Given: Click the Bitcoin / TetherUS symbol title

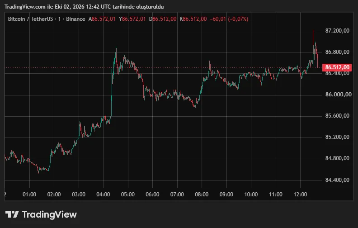Looking at the screenshot, I should [30, 19].
